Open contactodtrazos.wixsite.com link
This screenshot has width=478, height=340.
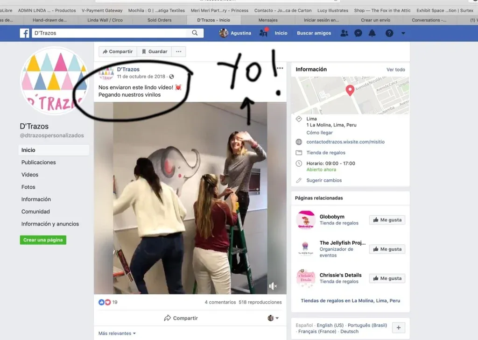[345, 142]
